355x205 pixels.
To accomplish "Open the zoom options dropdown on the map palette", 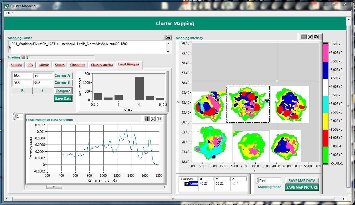I will [311, 38].
